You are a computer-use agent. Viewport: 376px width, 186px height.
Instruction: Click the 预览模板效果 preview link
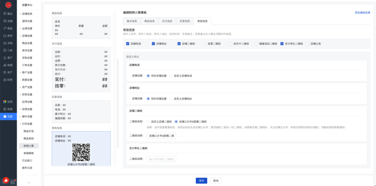pyautogui.click(x=363, y=13)
